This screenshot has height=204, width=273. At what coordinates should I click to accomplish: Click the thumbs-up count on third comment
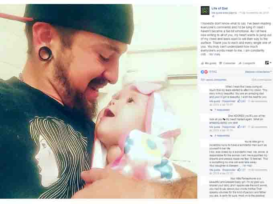tap(242, 170)
